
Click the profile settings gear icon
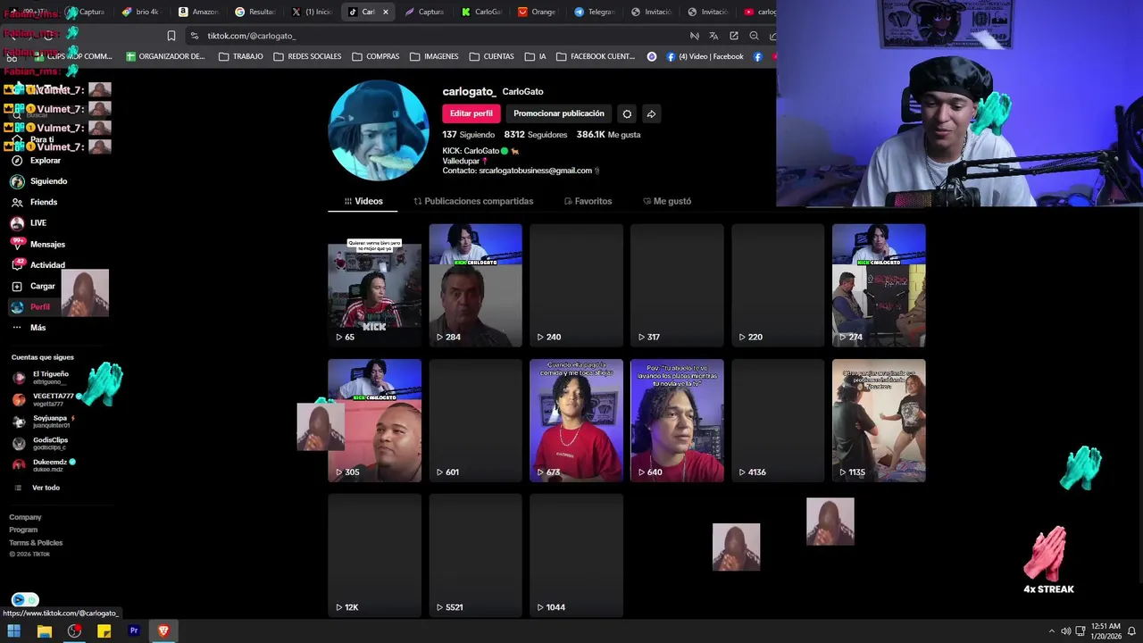click(x=627, y=114)
